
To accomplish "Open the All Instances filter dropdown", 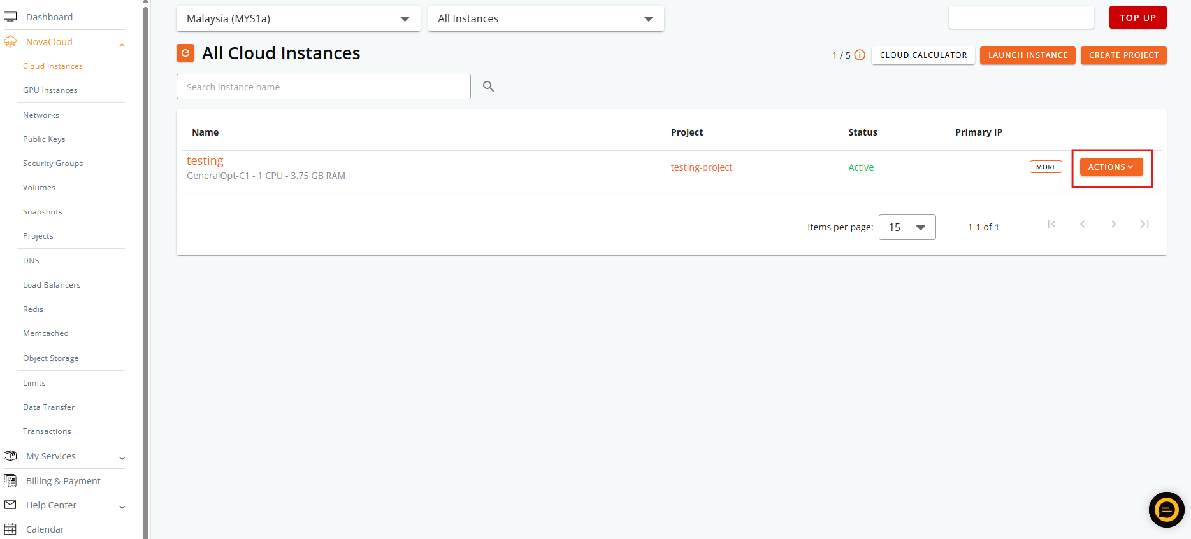I will pos(546,18).
